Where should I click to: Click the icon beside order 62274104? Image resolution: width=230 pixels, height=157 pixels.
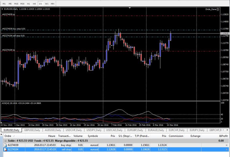pyautogui.click(x=5, y=149)
